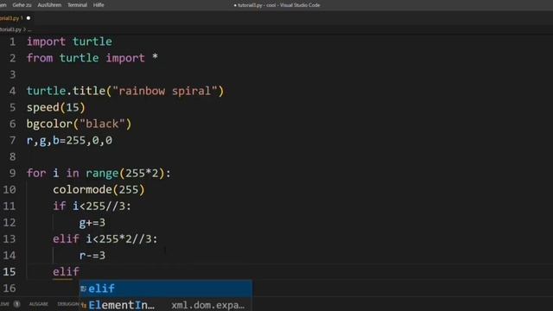
Task: Click the "r-=3" statement
Action: pos(92,256)
